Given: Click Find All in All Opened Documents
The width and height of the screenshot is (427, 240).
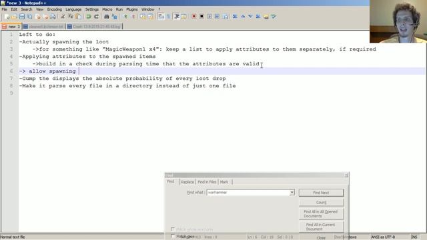Looking at the screenshot, I should 321,213.
